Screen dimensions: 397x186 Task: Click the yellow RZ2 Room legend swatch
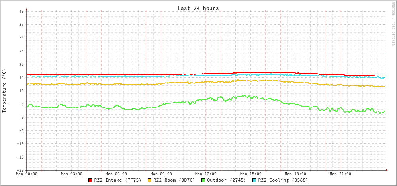(150, 180)
